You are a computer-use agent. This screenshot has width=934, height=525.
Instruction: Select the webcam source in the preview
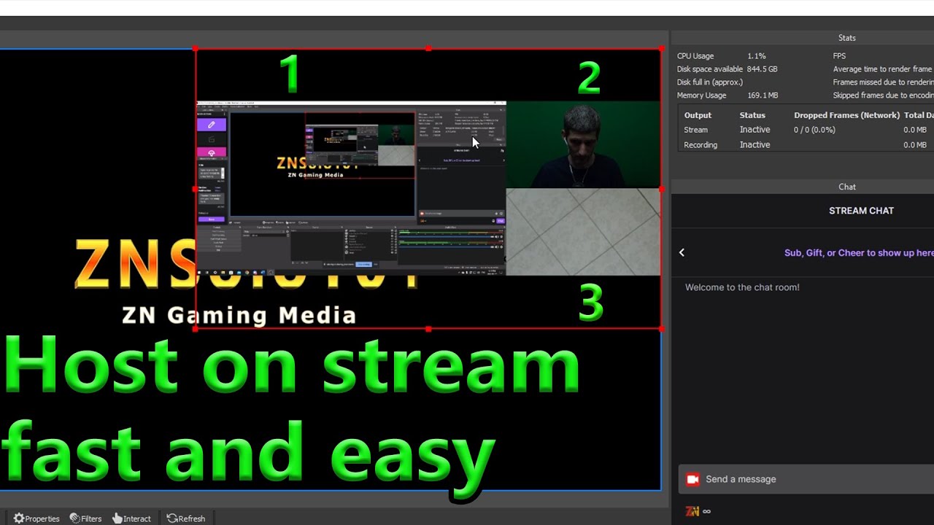pyautogui.click(x=583, y=145)
